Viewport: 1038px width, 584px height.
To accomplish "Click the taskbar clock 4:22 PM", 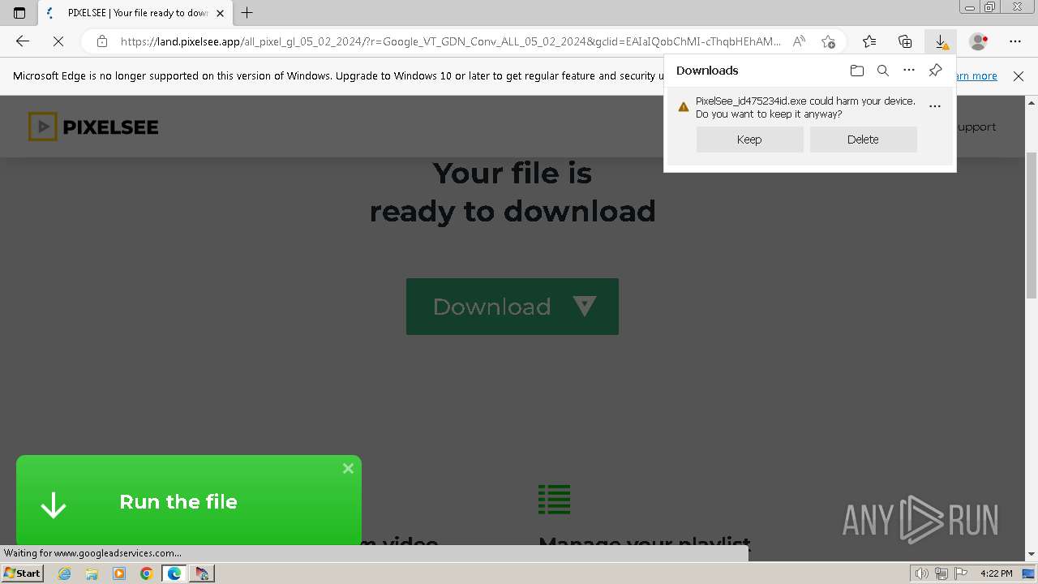I will 996,573.
